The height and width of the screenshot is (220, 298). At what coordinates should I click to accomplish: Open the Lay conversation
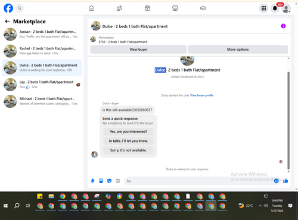click(x=42, y=85)
